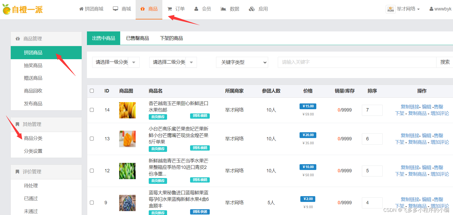This screenshot has width=453, height=215.
Task: Click 下架 for product 12
Action: pyautogui.click(x=400, y=174)
